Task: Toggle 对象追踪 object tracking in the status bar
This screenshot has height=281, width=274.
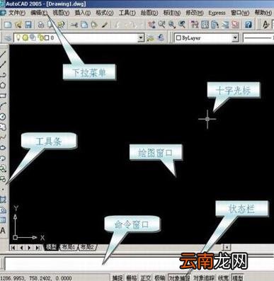Action: coord(204,278)
